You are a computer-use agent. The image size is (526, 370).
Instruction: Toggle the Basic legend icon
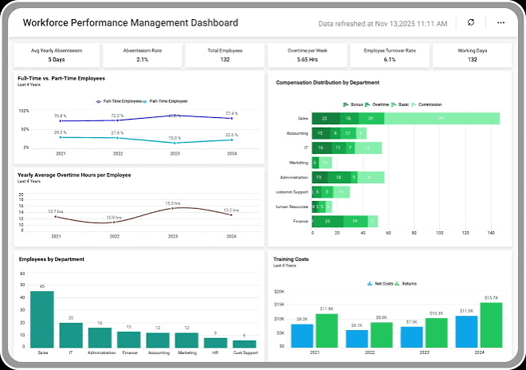point(394,104)
